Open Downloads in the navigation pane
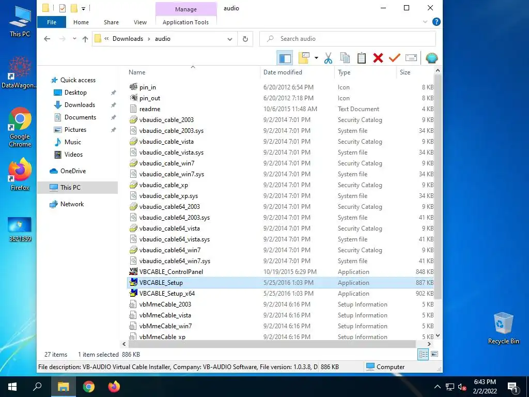The image size is (529, 397). pyautogui.click(x=80, y=105)
